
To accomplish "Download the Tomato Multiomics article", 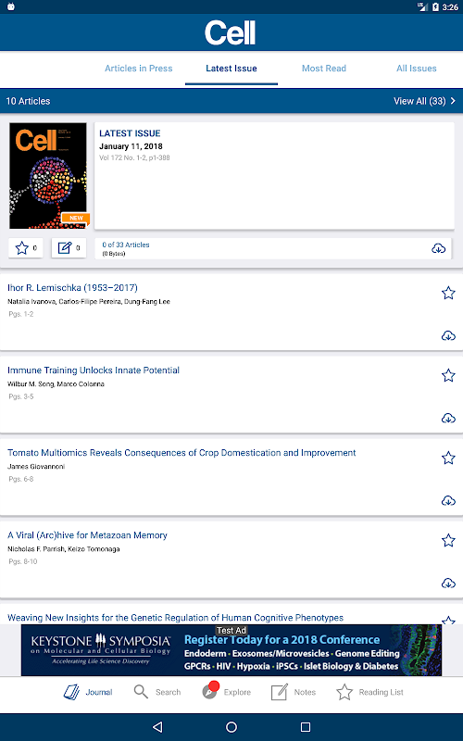I will (448, 500).
